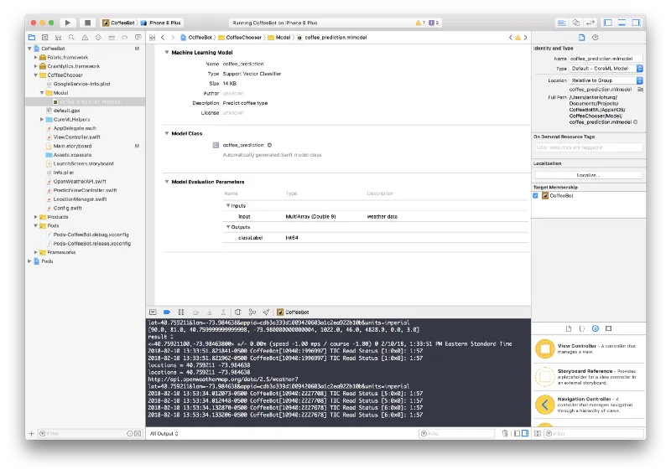Clear the console with trash icon
671x475 pixels.
pyautogui.click(x=505, y=433)
